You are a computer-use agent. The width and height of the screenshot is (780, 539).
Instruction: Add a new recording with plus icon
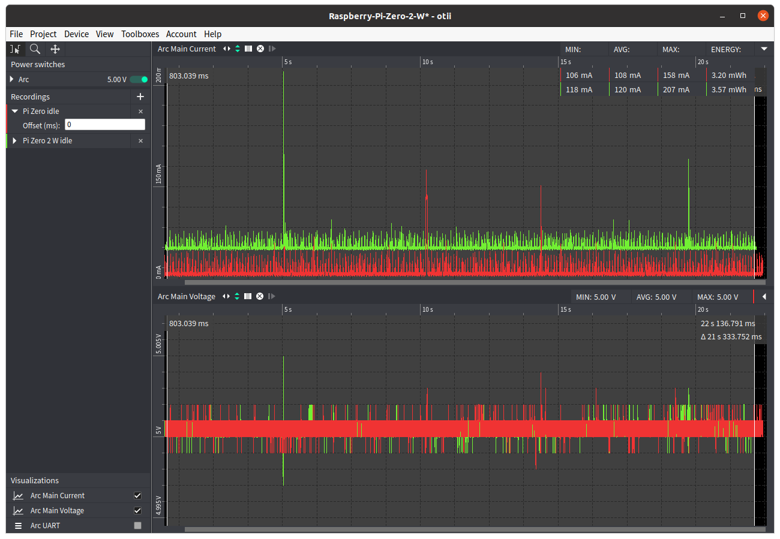coord(140,97)
